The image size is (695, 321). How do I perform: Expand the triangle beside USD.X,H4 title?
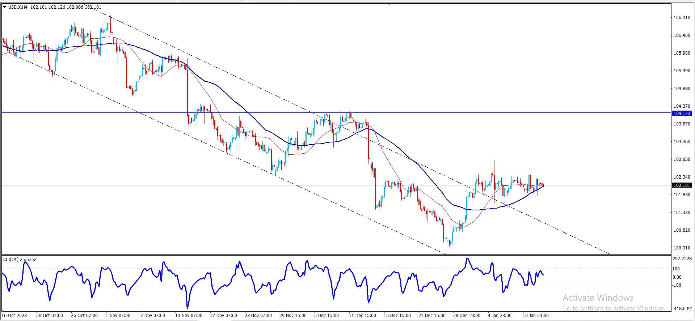[4, 7]
